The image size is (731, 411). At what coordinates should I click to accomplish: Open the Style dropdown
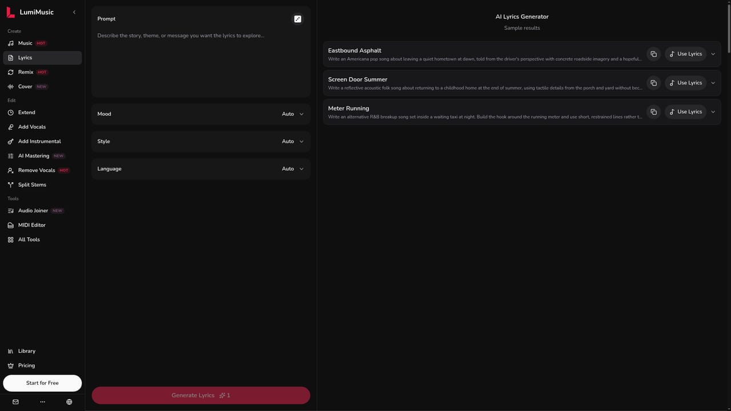click(x=201, y=142)
